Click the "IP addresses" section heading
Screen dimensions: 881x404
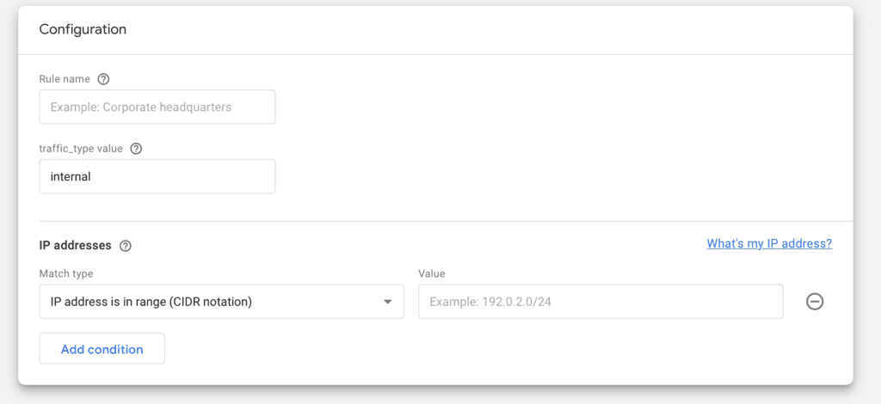pyautogui.click(x=75, y=245)
